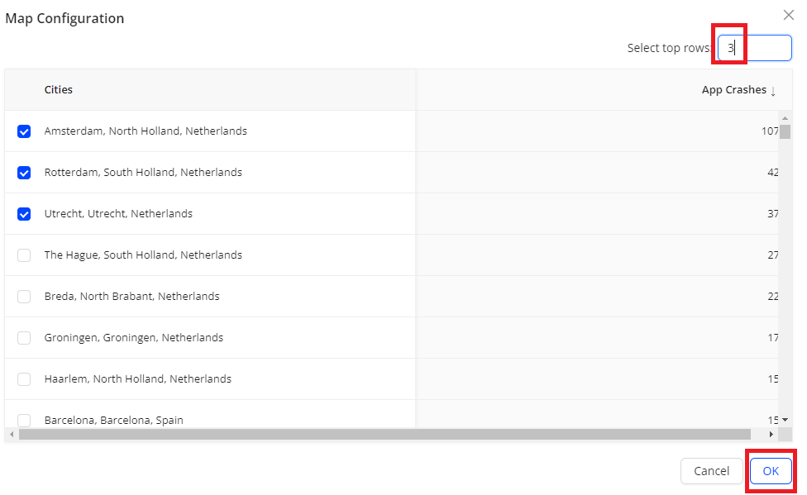Viewport: 807px width, 495px height.
Task: Tick the Haarlem, North Holland checkbox
Action: pos(24,379)
